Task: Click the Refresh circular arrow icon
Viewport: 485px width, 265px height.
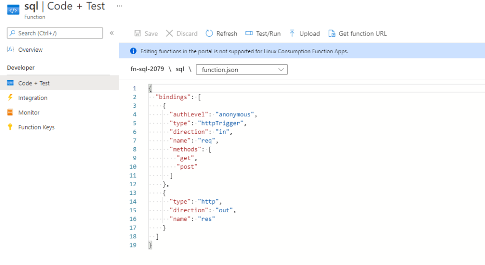Action: [x=209, y=34]
